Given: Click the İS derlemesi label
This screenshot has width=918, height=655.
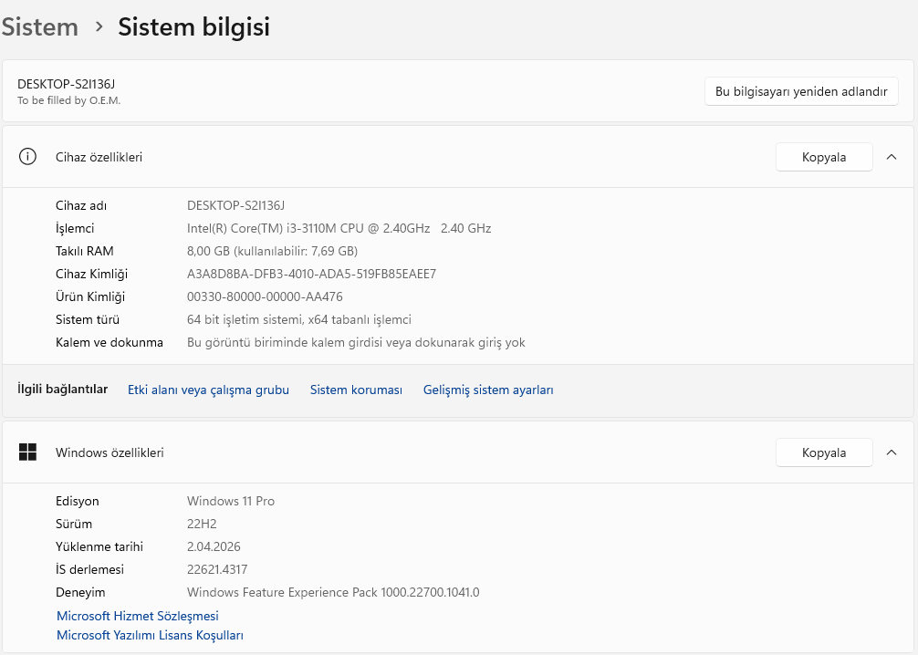Looking at the screenshot, I should [89, 569].
